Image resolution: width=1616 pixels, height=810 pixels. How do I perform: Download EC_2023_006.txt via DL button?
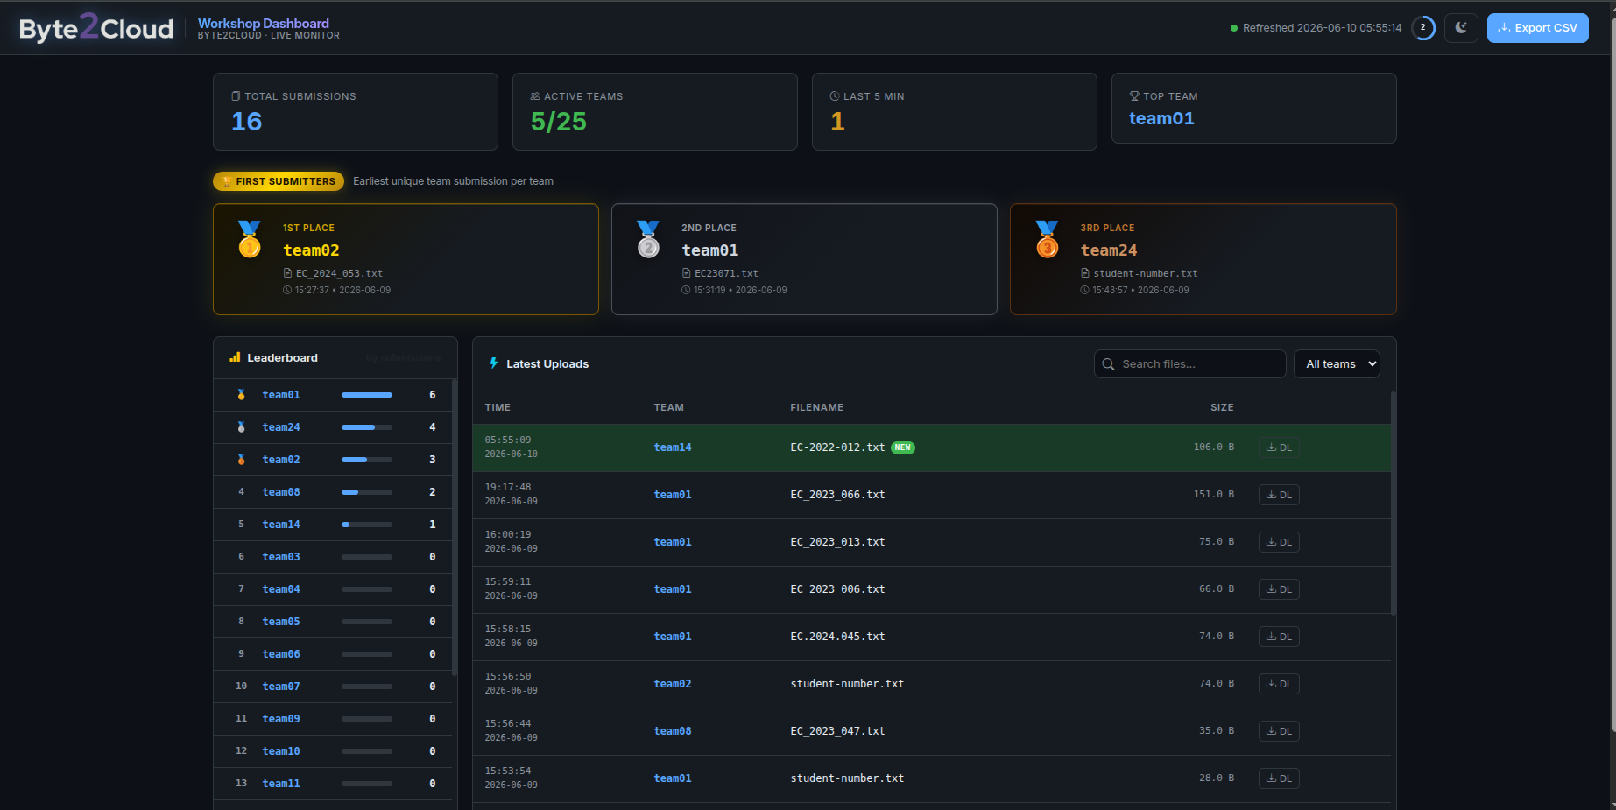click(x=1279, y=589)
